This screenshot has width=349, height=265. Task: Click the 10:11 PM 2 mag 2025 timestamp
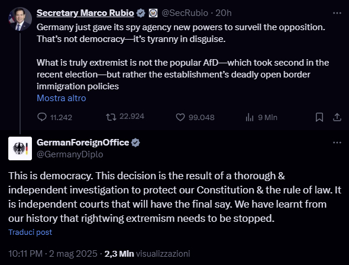click(x=53, y=254)
